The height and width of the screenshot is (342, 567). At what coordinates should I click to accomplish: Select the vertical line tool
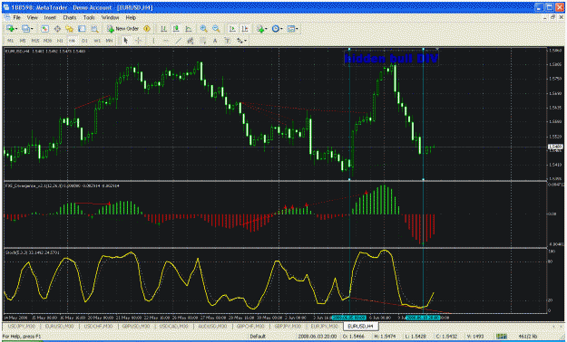pyautogui.click(x=153, y=41)
